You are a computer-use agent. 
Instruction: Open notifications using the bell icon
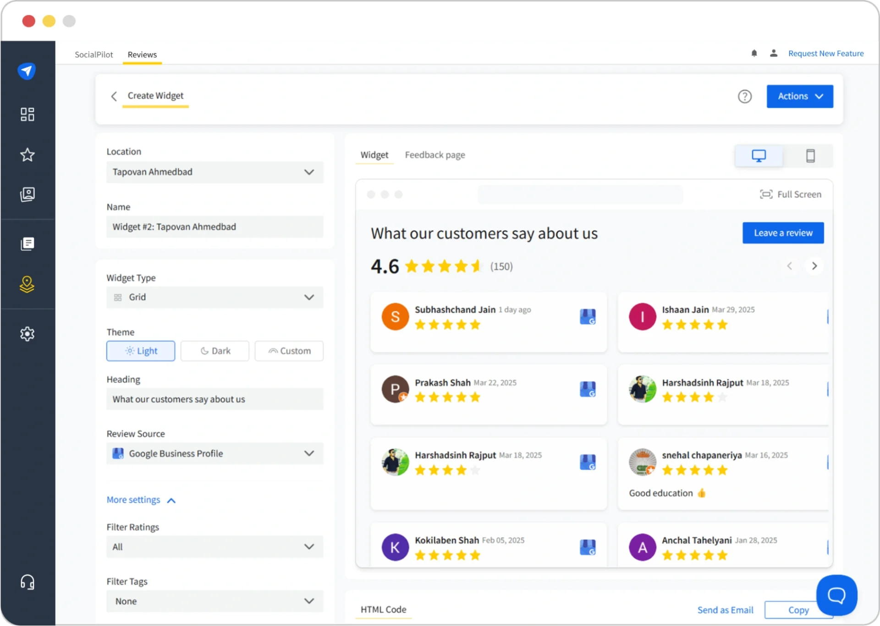pyautogui.click(x=754, y=53)
